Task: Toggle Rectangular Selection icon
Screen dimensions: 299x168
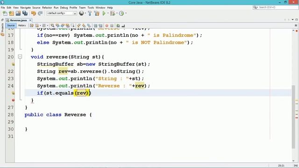Action: [72, 26]
